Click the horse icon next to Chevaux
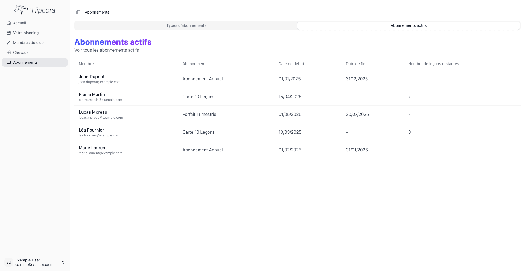Screen dimensions: 525x271 [9, 53]
